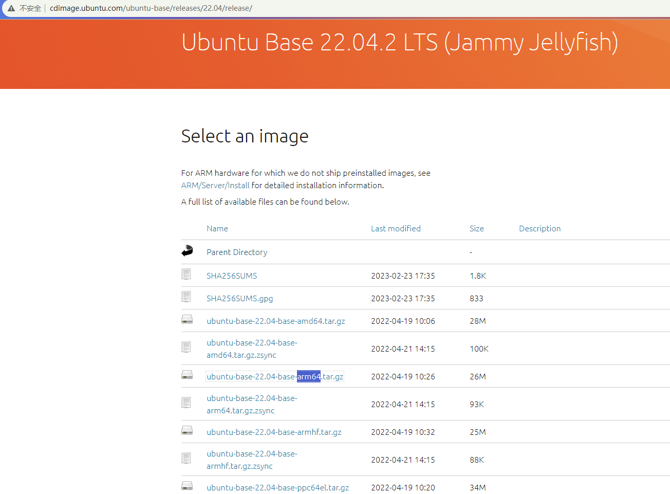
Task: Click the SHA256SUMS.gpg file icon
Action: pyautogui.click(x=186, y=297)
